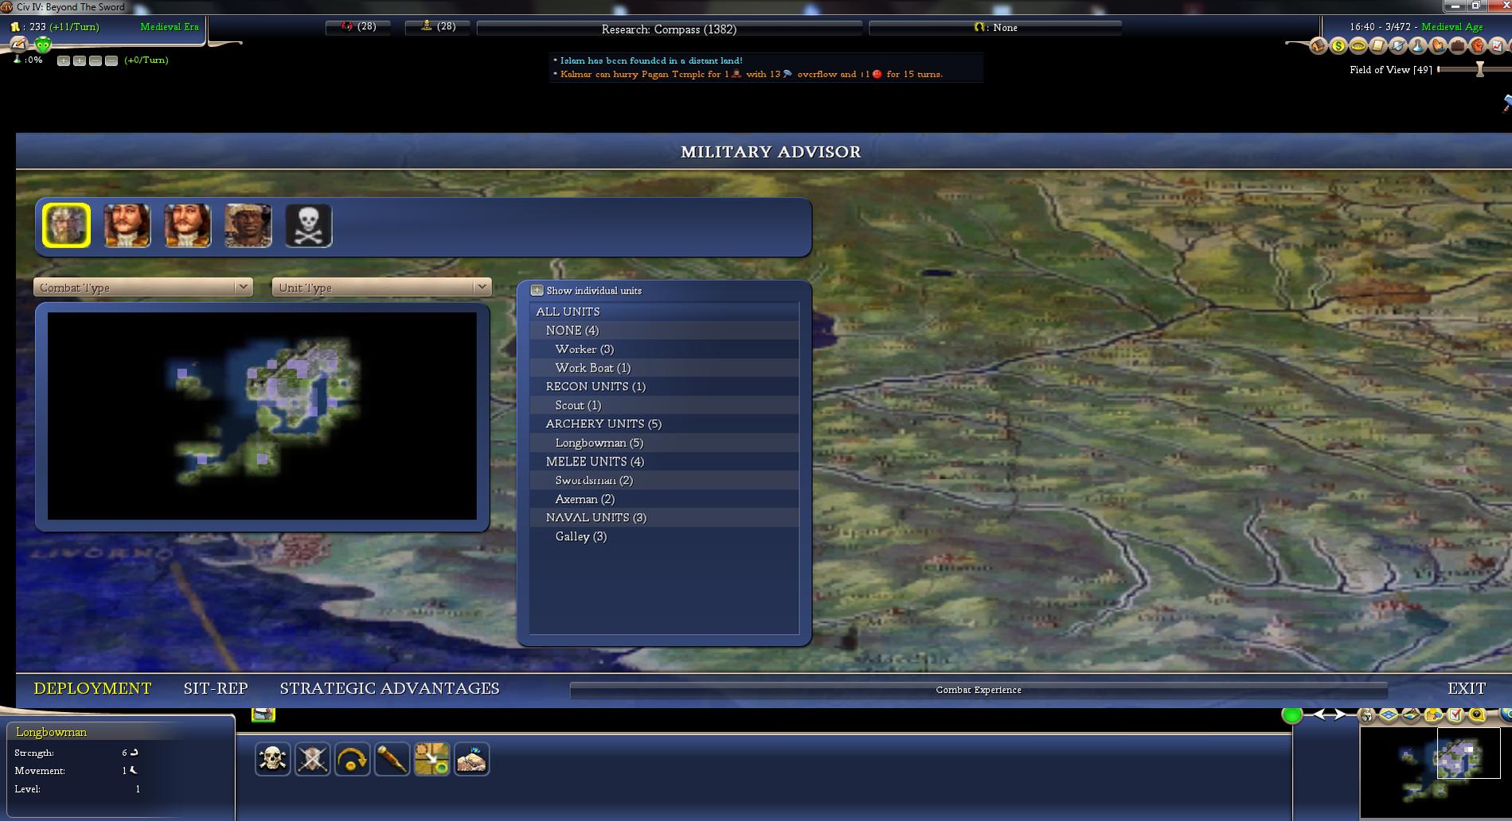Toggle the grid overlay button above minimap
This screenshot has height=821, width=1512.
point(1389,715)
